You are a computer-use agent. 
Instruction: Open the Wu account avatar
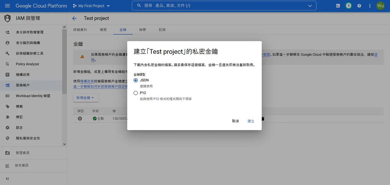click(x=380, y=6)
